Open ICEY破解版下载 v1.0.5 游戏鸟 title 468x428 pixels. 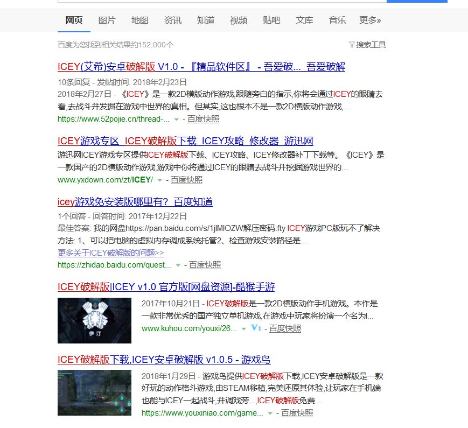pos(164,359)
